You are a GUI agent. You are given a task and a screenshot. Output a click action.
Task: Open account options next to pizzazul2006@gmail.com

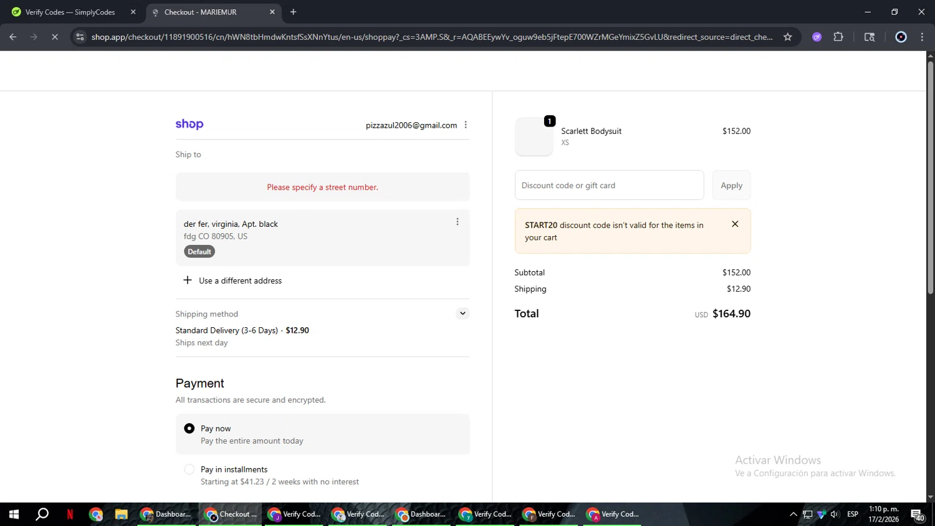tap(466, 125)
